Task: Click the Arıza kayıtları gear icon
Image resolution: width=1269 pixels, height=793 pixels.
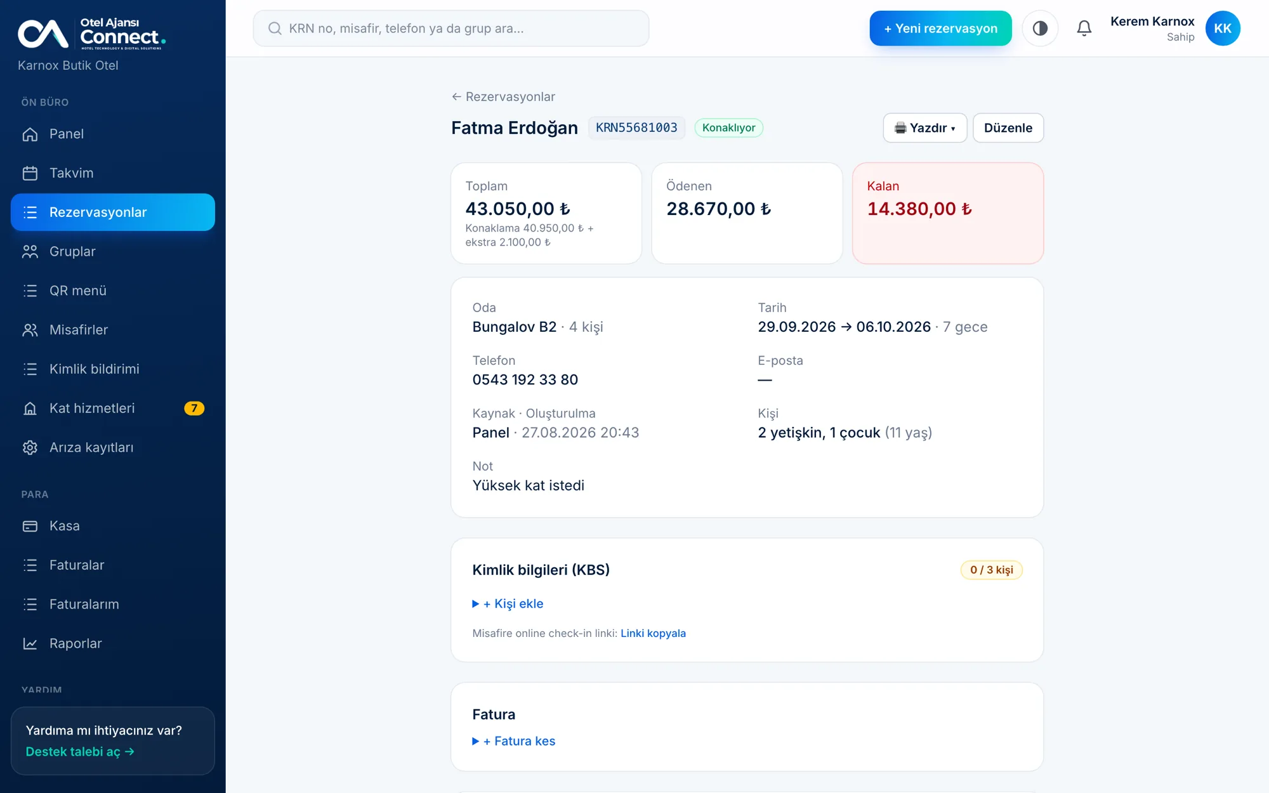Action: tap(30, 447)
